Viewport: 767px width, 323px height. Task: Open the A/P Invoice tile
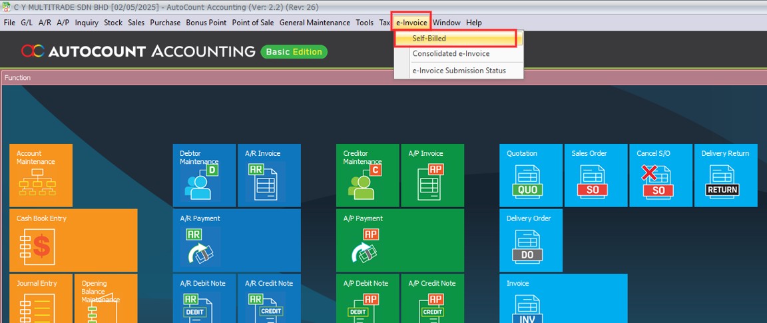coord(431,175)
